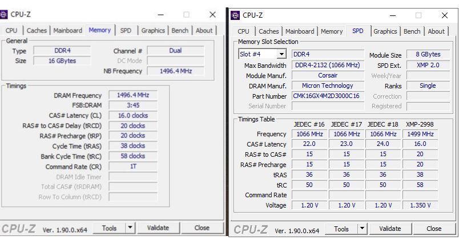Click the Type field showing DDR4
Screen dimensions: 459x240
[x=62, y=51]
